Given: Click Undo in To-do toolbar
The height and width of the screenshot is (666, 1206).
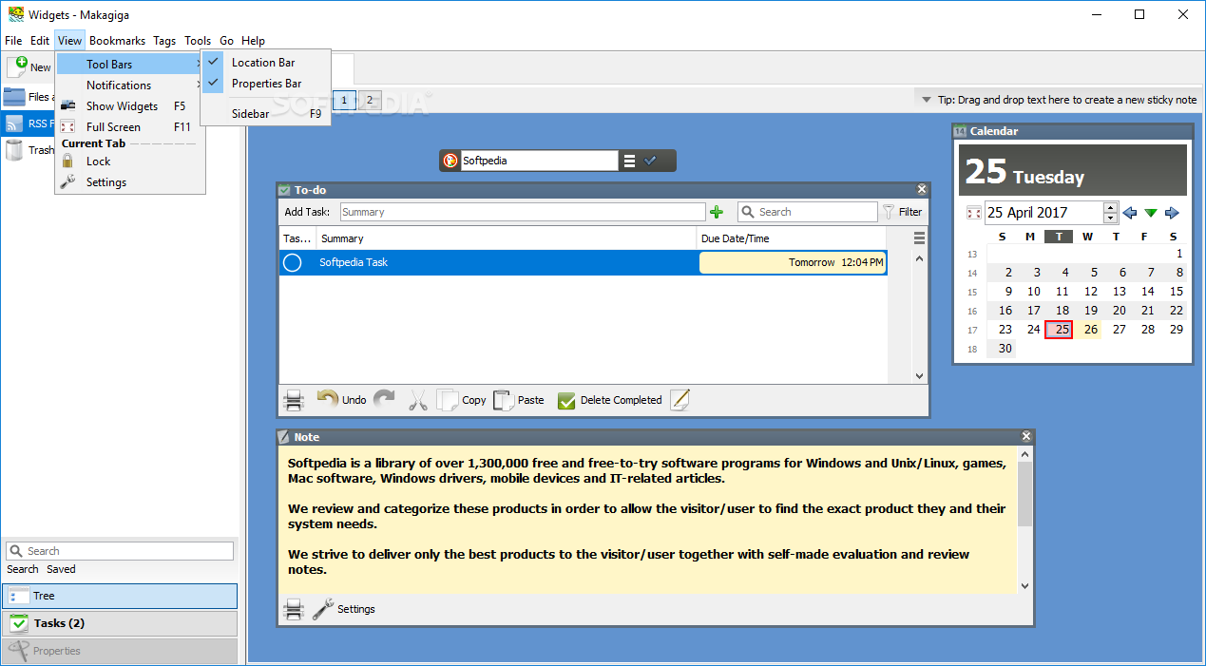Looking at the screenshot, I should tap(341, 400).
